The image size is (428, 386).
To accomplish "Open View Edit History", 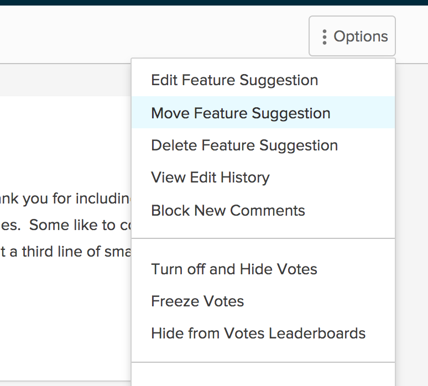I will pyautogui.click(x=263, y=178).
